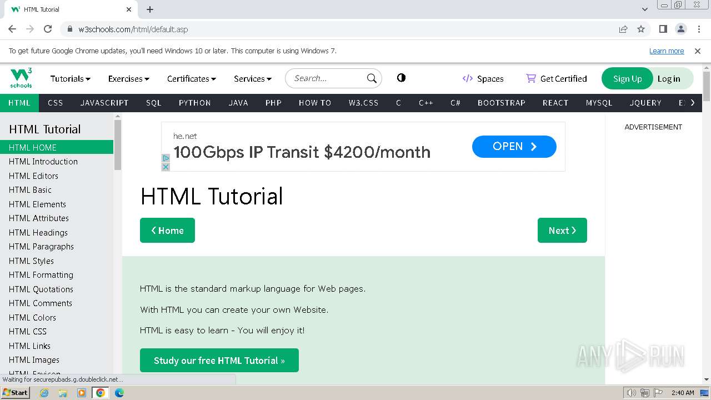711x400 pixels.
Task: Toggle dark mode contrast icon
Action: coord(401,78)
